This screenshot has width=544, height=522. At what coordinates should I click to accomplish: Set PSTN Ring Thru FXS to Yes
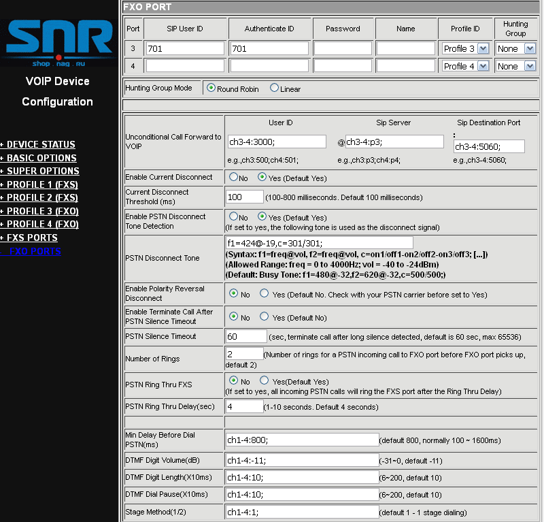click(265, 381)
